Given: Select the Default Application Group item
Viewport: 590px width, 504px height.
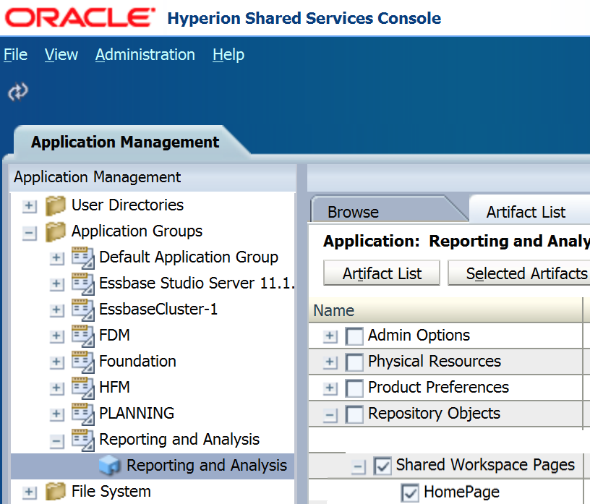Looking at the screenshot, I should (x=188, y=257).
